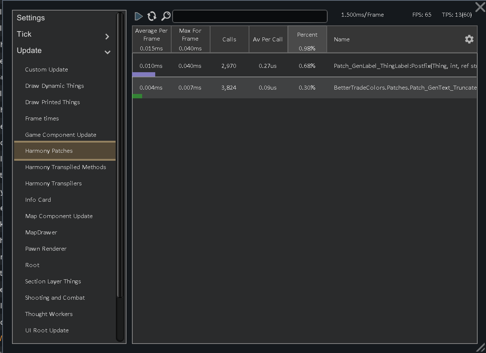Select the Tick category label

tap(24, 34)
